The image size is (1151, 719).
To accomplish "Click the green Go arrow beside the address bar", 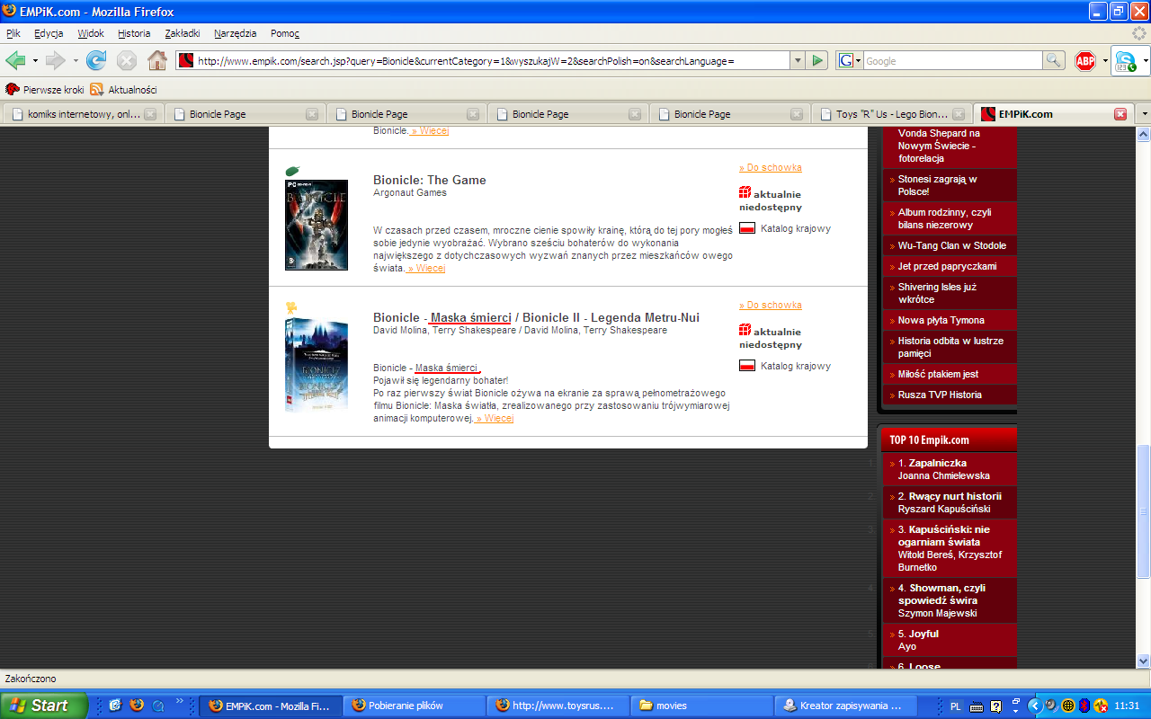I will pos(817,60).
